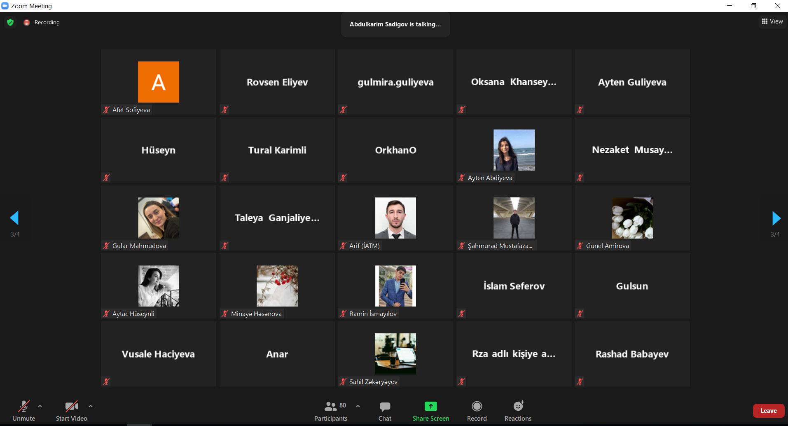Select Afet Sofiyeva's orange avatar tile

tap(159, 82)
